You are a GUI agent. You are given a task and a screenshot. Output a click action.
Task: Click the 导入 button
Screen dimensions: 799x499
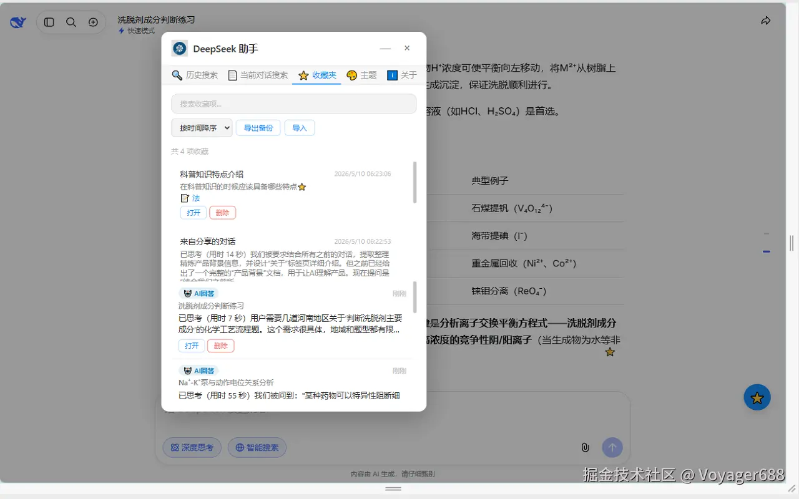(300, 128)
